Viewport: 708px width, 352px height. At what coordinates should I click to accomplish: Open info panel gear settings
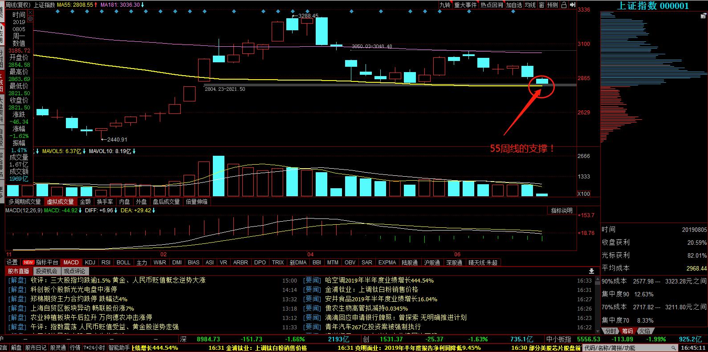click(x=30, y=19)
